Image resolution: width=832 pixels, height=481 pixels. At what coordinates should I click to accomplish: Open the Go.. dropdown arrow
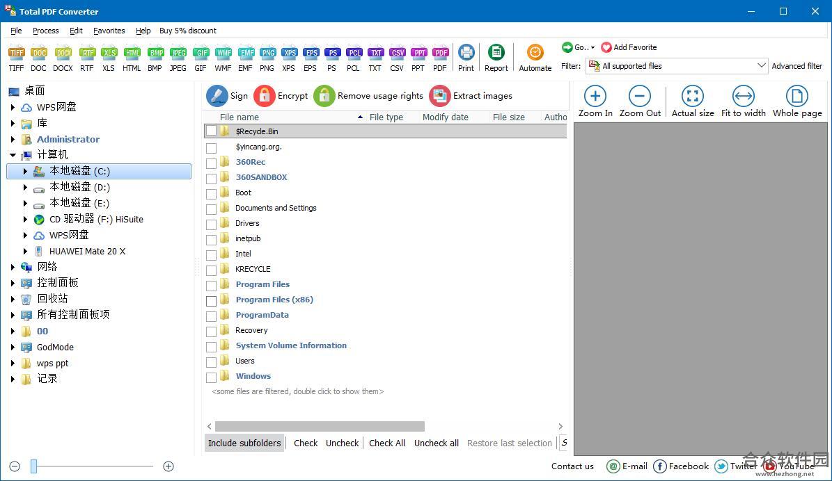tap(592, 48)
